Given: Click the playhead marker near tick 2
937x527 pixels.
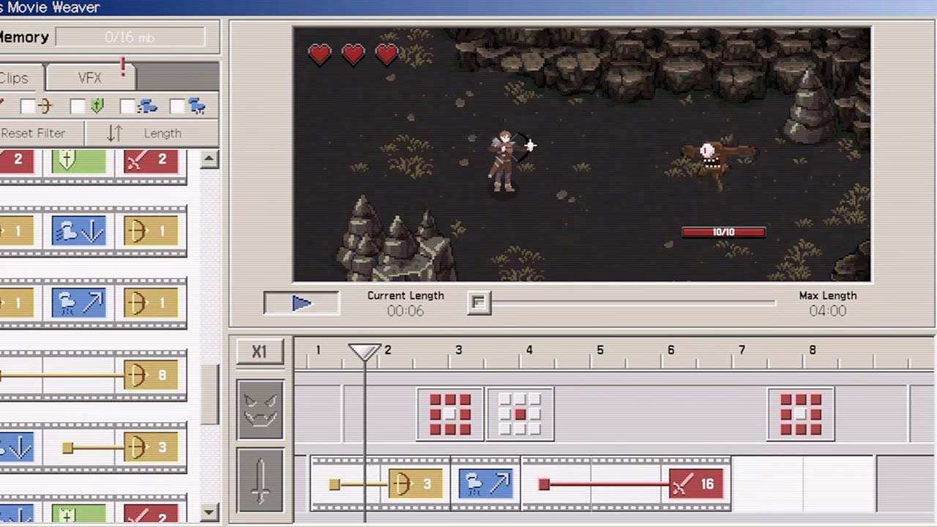Looking at the screenshot, I should click(365, 352).
